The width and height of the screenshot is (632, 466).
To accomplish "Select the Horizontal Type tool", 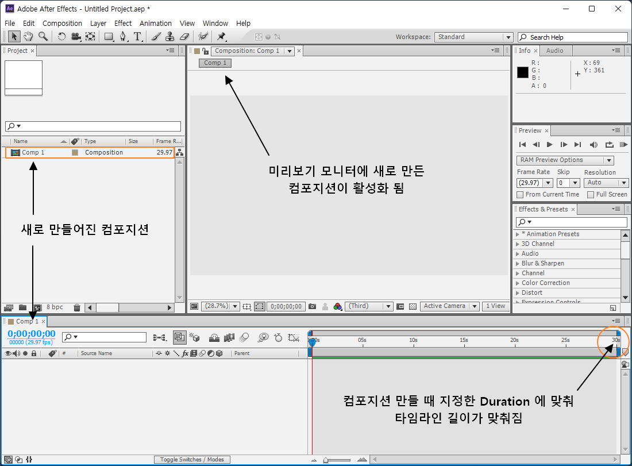I will click(x=138, y=37).
